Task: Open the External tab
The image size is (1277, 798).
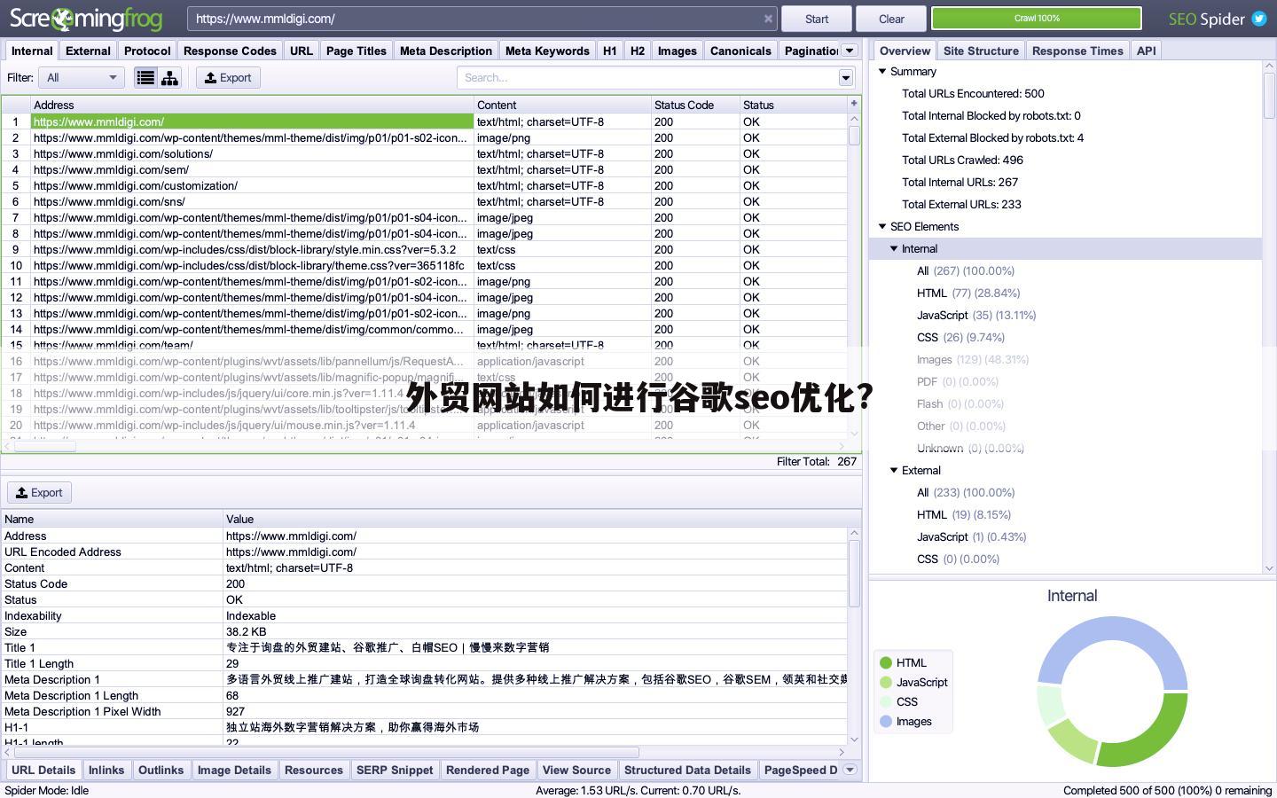Action: (88, 51)
